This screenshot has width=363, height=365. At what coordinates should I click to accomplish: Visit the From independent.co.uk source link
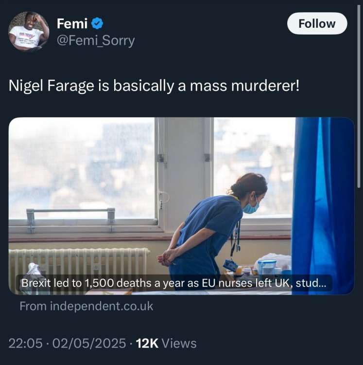point(86,306)
